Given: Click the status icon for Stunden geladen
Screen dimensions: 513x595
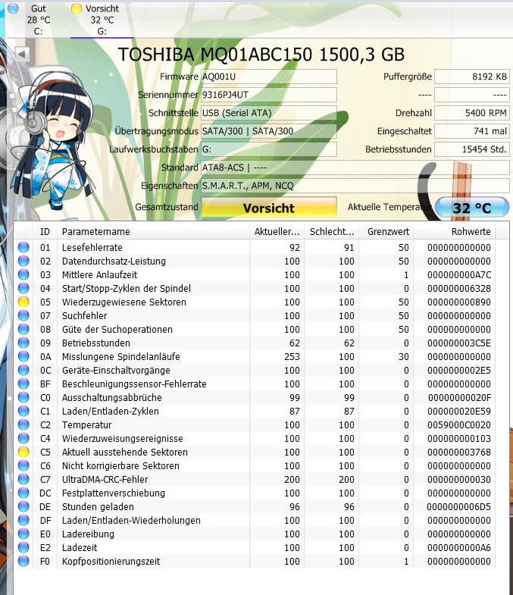Looking at the screenshot, I should tap(23, 507).
